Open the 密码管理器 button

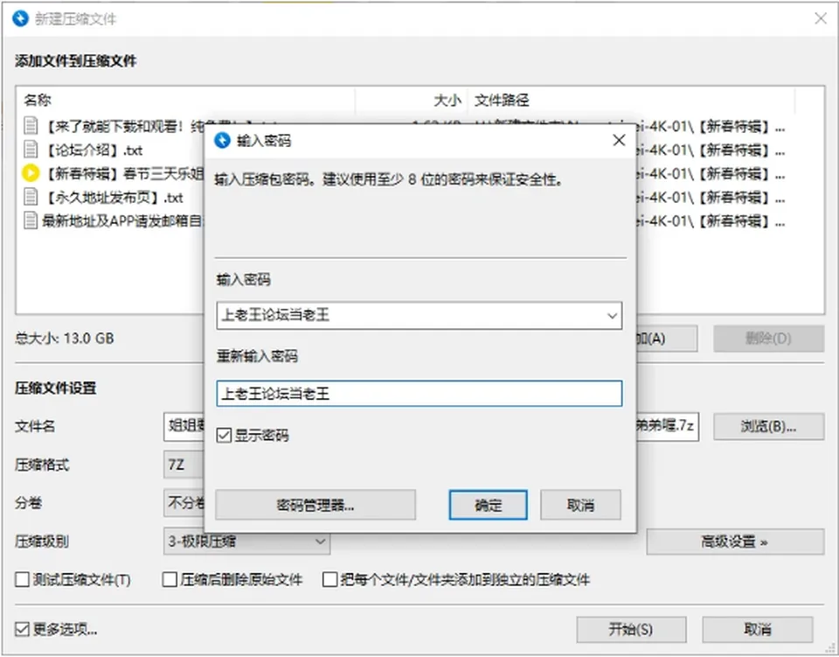[315, 505]
